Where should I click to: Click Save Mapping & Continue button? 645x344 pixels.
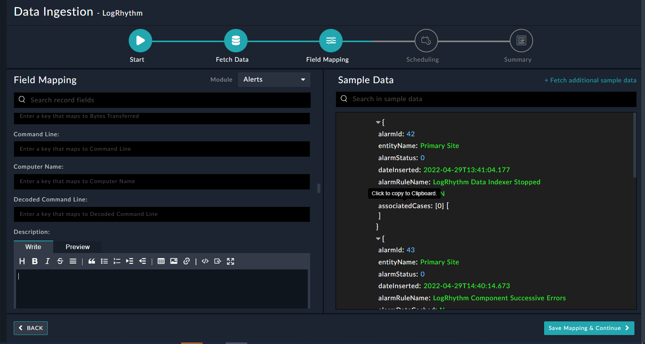pyautogui.click(x=589, y=328)
